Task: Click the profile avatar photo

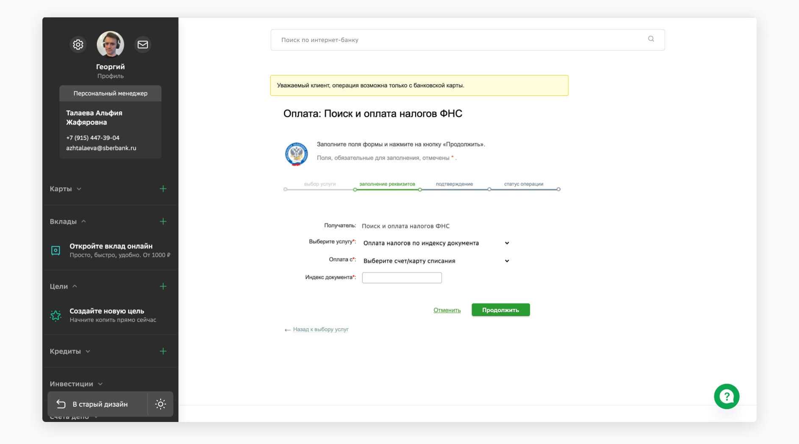Action: [x=110, y=44]
